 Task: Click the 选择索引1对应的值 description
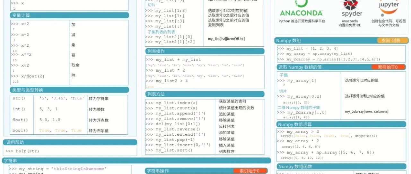tap(362, 80)
